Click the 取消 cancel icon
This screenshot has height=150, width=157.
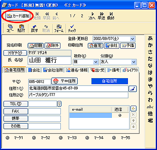(46, 28)
